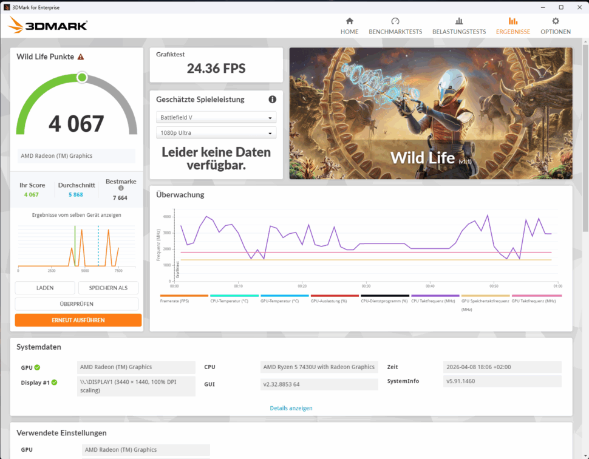
Task: Click the 24.36 FPS Grafiktest value
Action: click(216, 69)
